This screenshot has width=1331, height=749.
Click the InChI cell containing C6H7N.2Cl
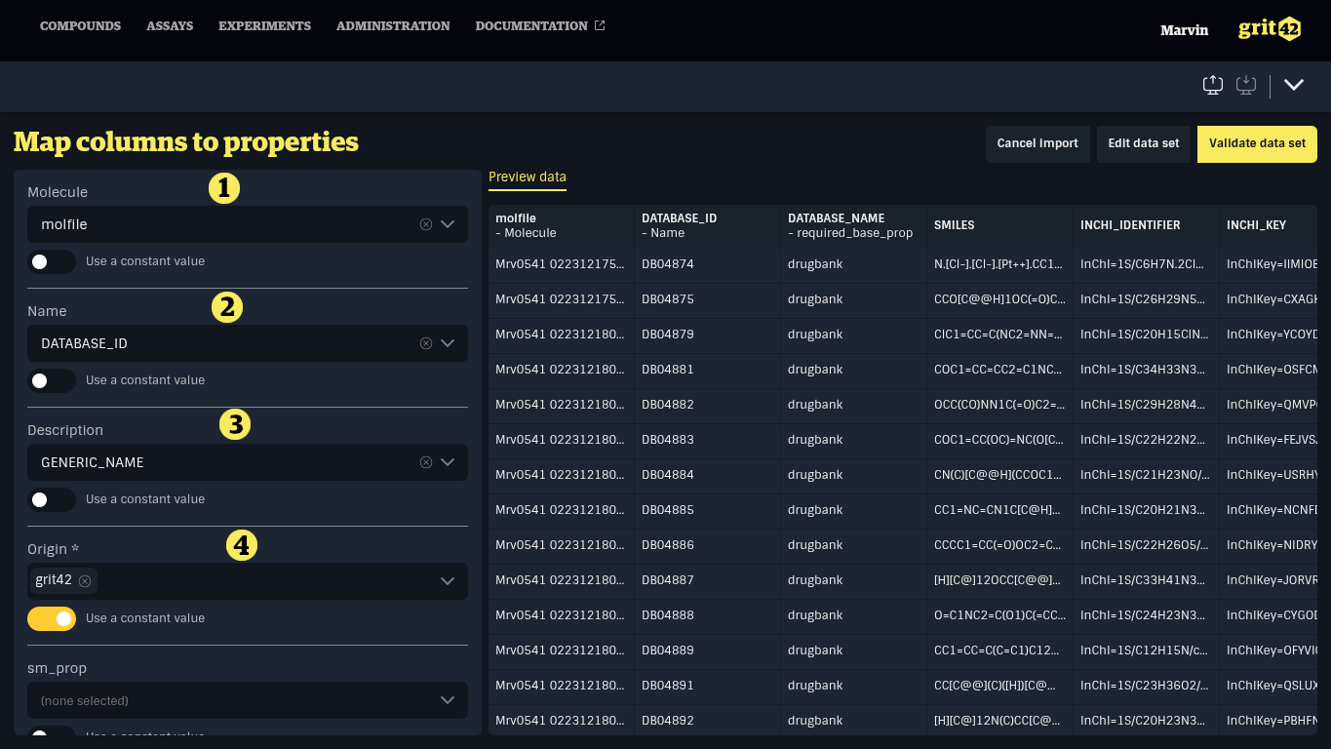(x=1147, y=264)
